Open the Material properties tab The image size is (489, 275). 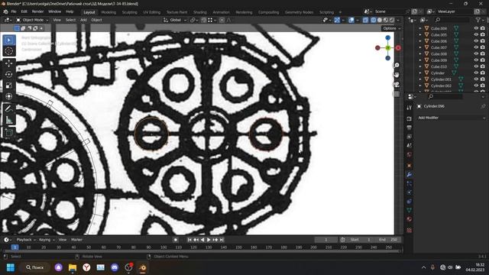point(410,219)
